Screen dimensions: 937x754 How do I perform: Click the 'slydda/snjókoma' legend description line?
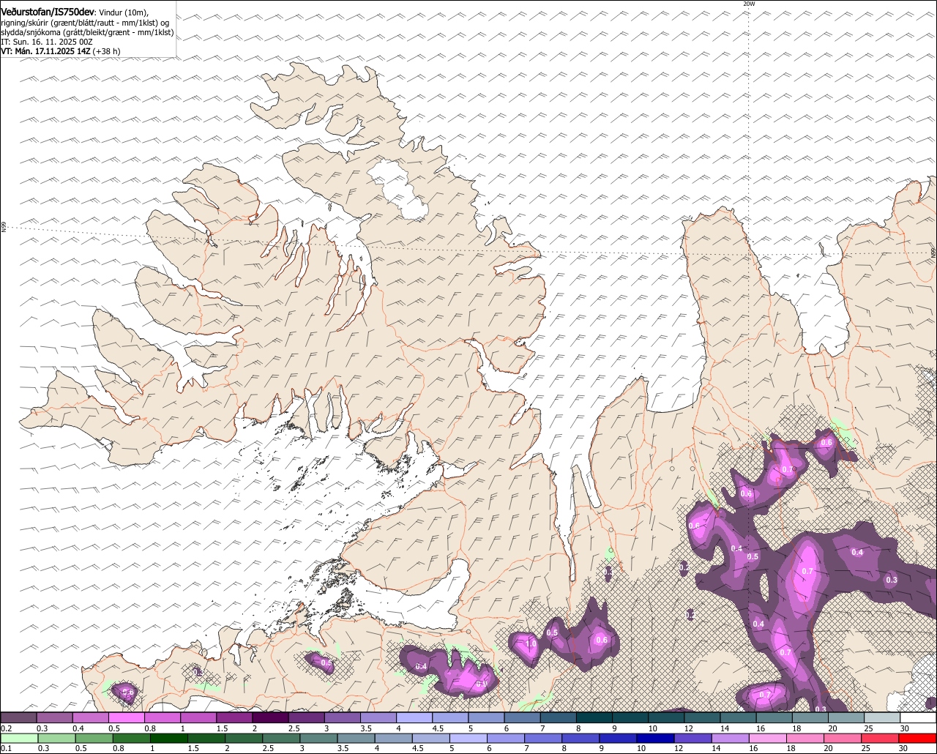pos(87,32)
